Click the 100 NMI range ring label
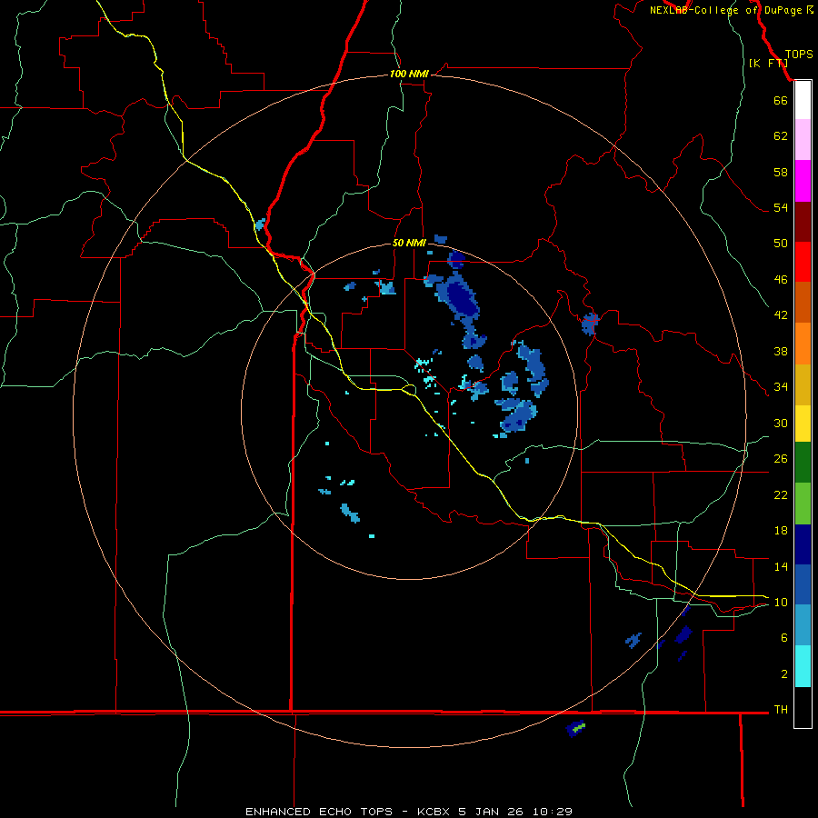 click(x=409, y=75)
